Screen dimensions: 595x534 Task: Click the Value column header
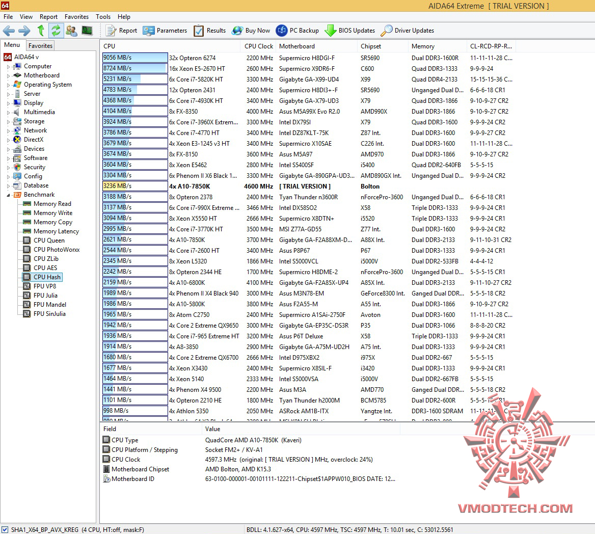(301, 429)
